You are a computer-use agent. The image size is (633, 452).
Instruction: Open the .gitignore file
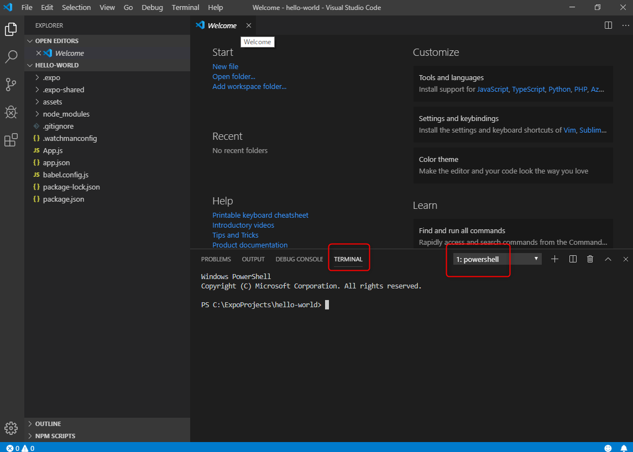click(x=107, y=127)
